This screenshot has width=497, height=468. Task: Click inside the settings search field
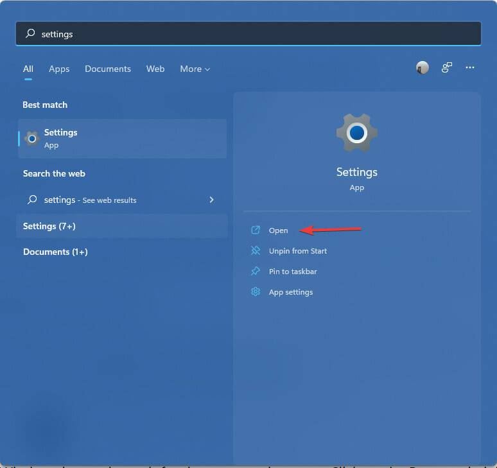248,33
